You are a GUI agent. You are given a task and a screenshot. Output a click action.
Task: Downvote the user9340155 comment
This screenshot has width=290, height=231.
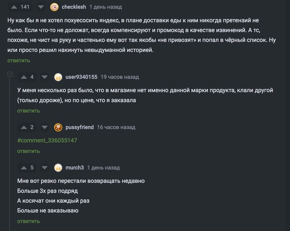[45, 77]
